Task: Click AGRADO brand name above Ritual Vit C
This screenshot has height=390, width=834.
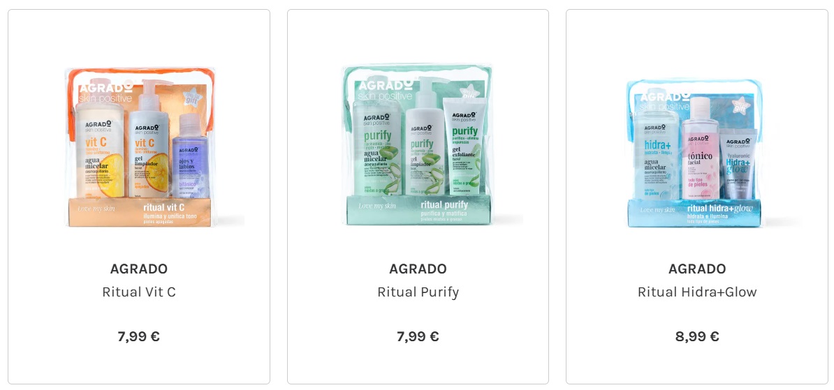Action: point(139,269)
